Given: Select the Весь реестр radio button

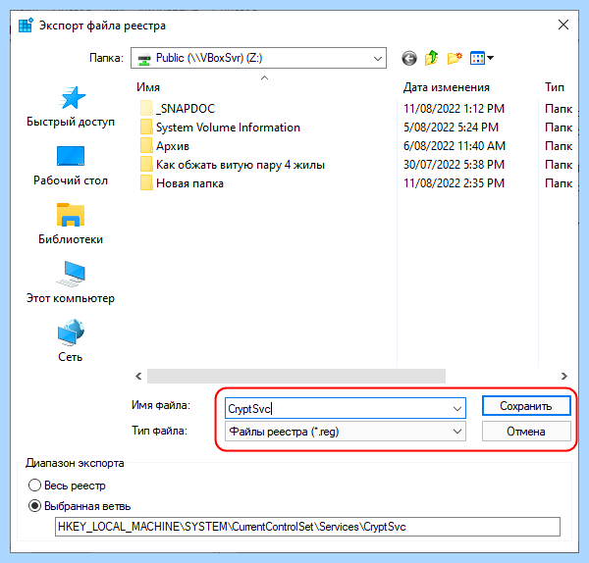Looking at the screenshot, I should click(x=34, y=486).
